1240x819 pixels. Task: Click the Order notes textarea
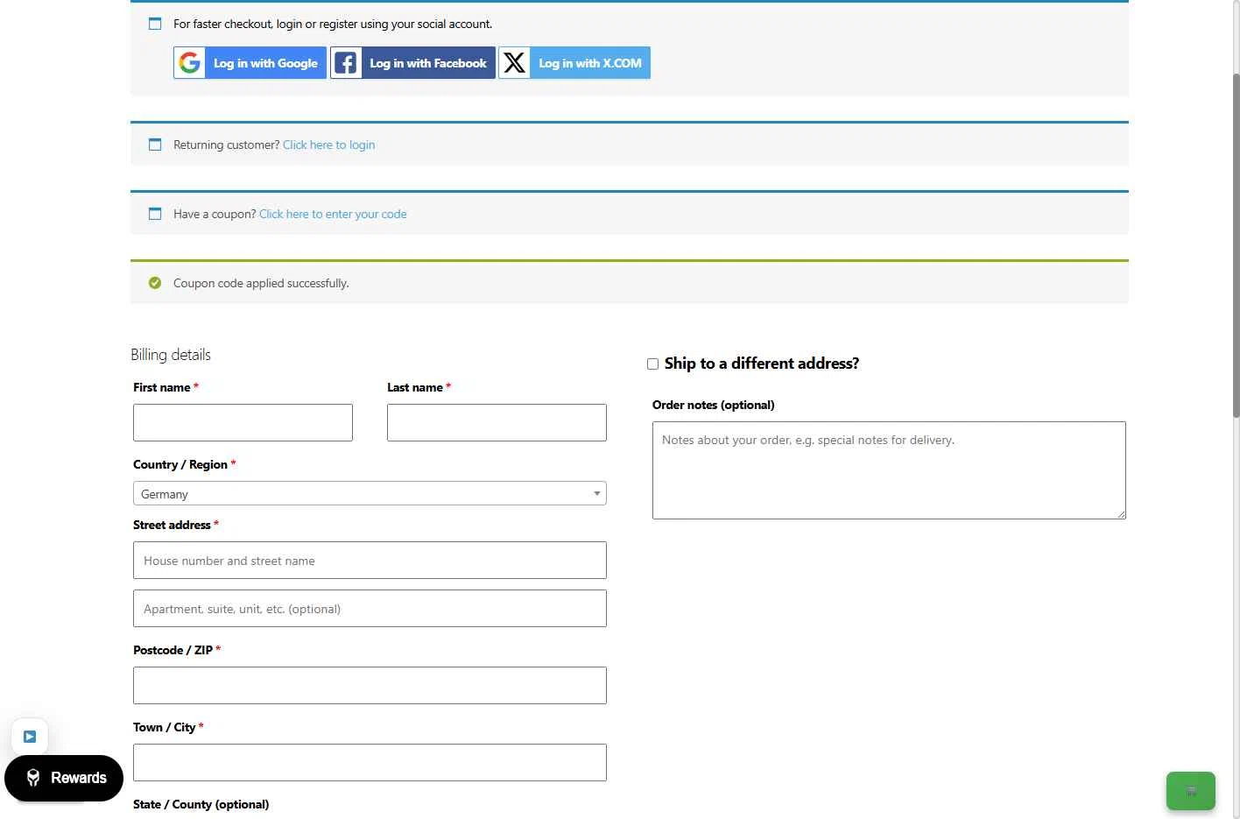point(889,470)
